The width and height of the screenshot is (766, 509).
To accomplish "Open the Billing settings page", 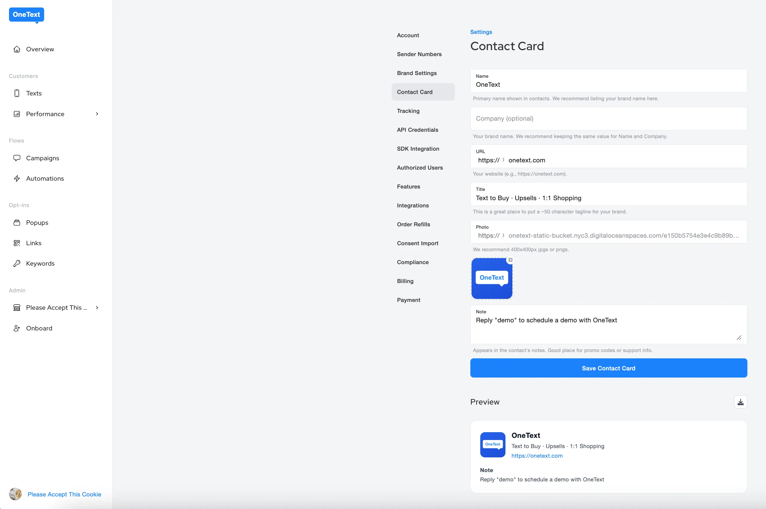I will 405,281.
